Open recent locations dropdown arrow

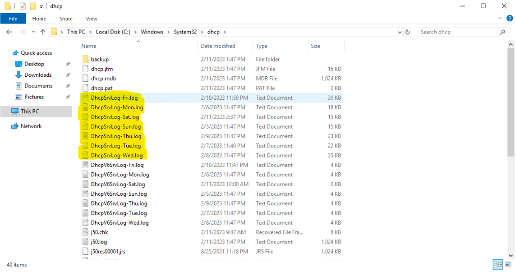click(x=33, y=32)
